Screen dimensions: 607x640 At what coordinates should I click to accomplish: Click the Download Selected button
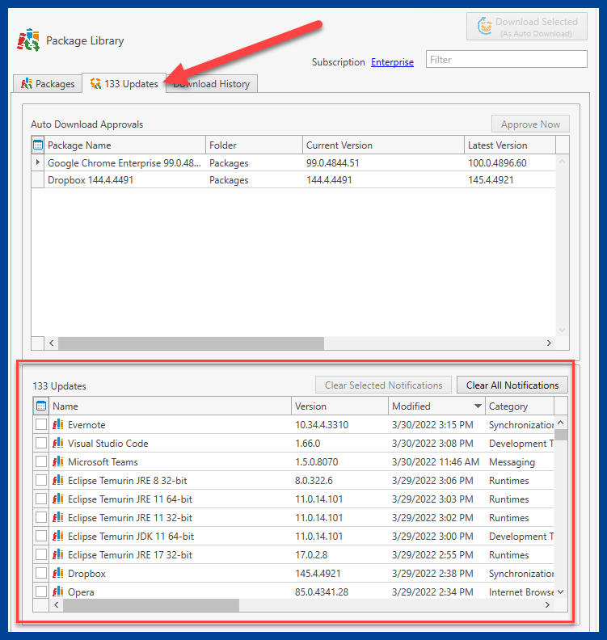[527, 27]
